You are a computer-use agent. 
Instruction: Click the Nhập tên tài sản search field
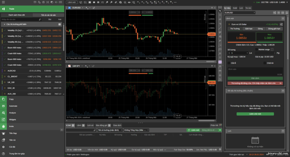pyautogui.click(x=21, y=19)
